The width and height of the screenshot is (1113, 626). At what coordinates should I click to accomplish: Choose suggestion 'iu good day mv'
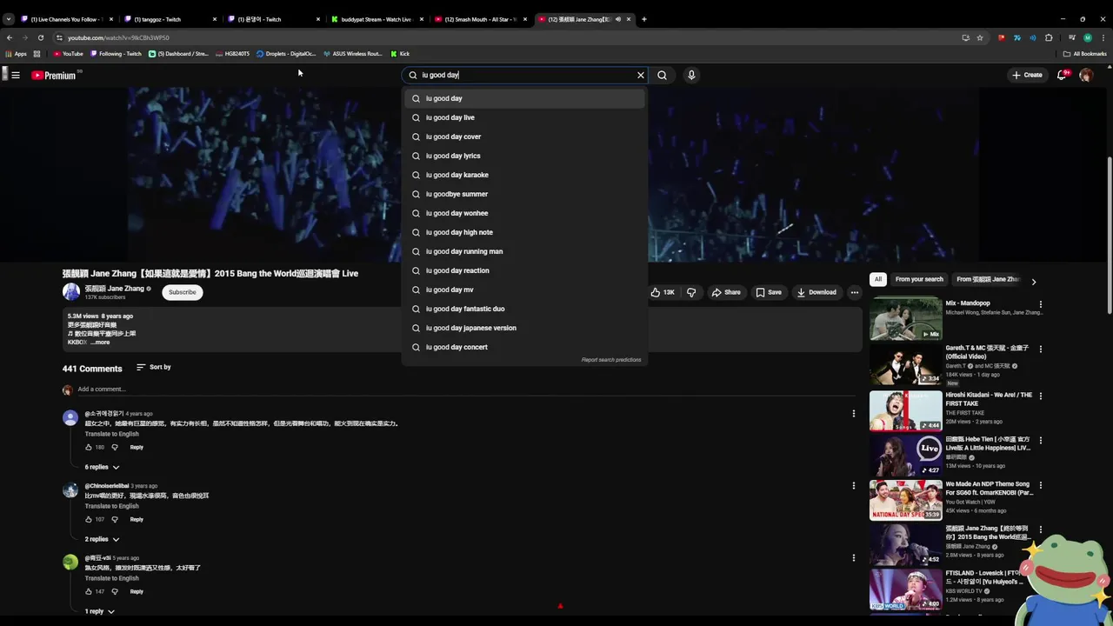click(524, 290)
